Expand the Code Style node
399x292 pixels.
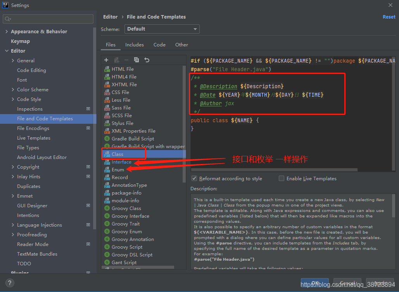(13, 99)
